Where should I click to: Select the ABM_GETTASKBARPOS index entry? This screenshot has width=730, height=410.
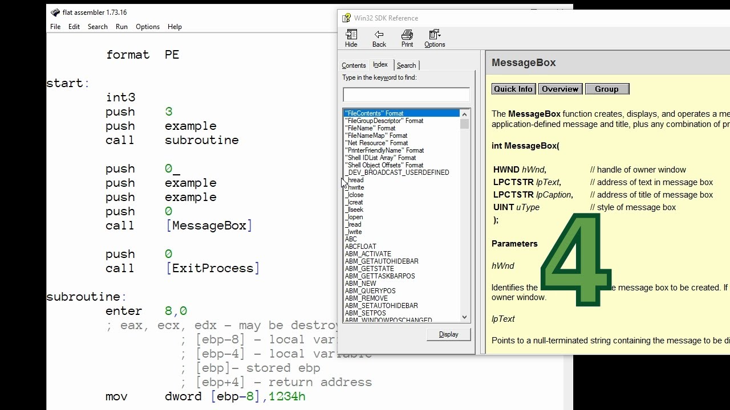pos(380,276)
